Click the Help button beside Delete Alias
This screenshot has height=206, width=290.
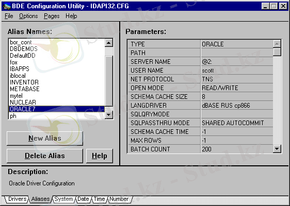coord(100,156)
